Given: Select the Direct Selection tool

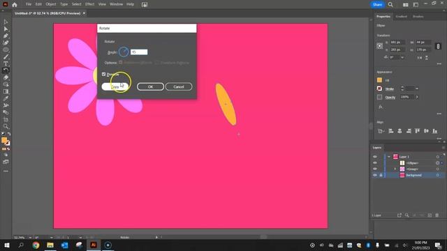Looking at the screenshot, I should click(x=6, y=29).
